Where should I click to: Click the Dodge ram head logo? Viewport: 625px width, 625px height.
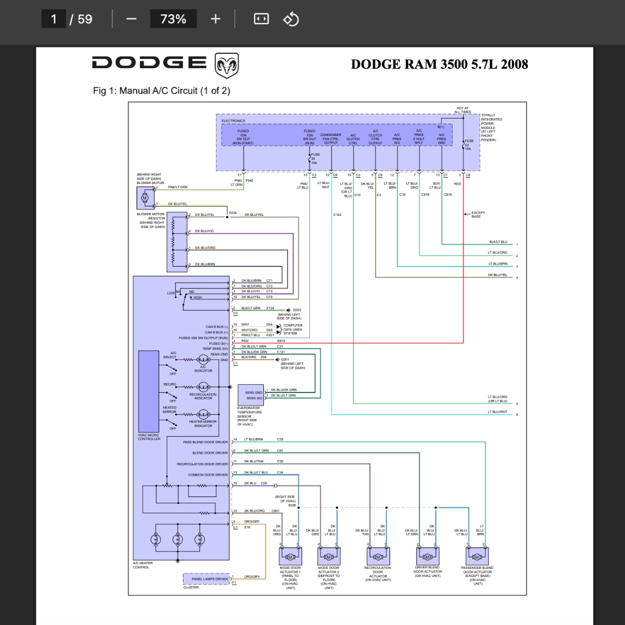point(226,65)
